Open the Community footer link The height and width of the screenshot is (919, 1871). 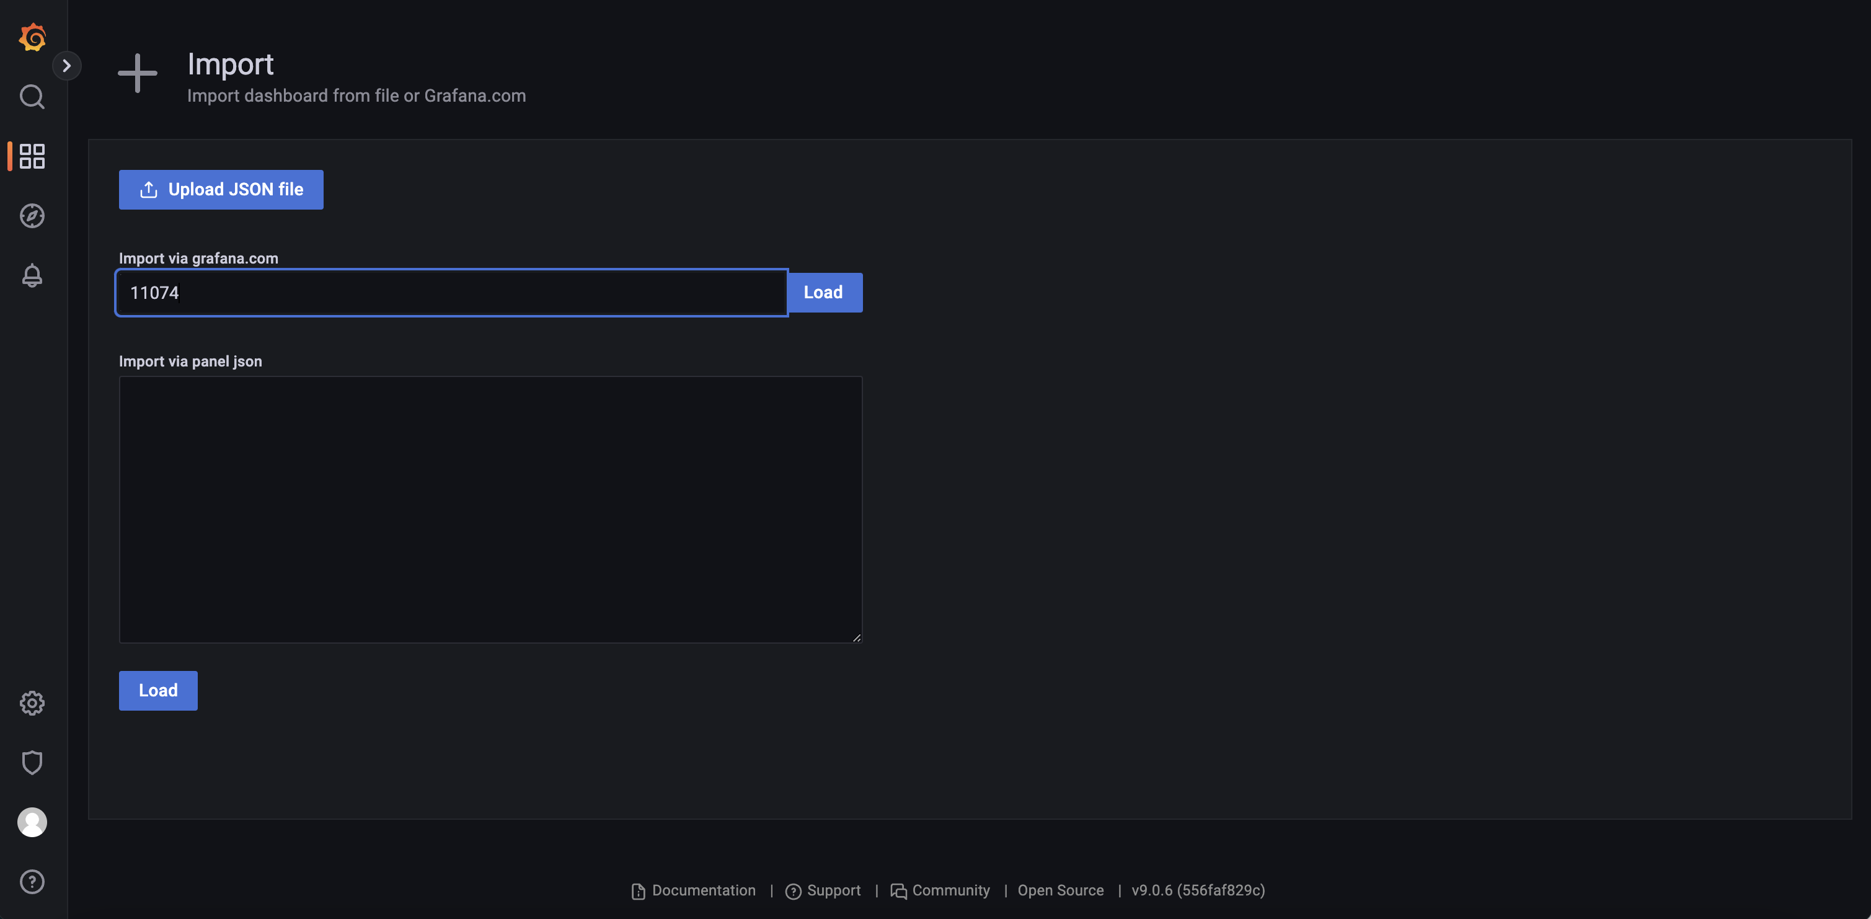click(949, 890)
